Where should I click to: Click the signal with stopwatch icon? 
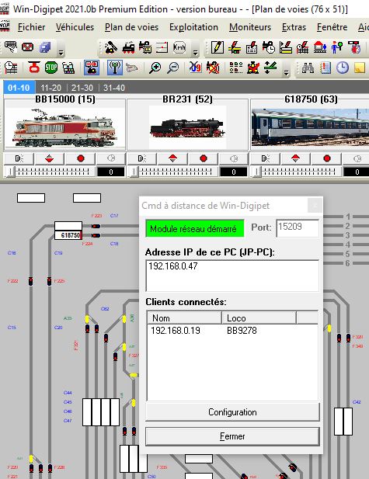[x=355, y=47]
